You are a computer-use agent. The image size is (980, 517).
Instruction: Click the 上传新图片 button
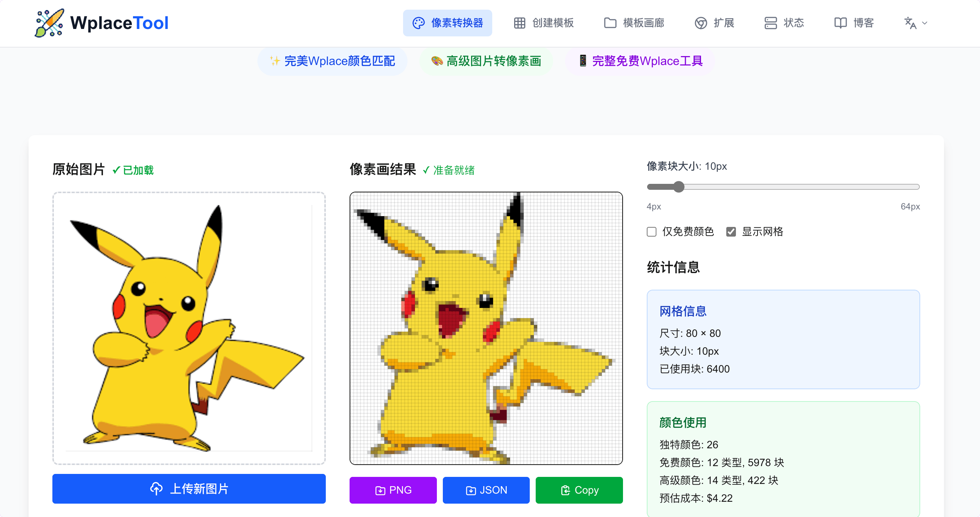pyautogui.click(x=189, y=489)
